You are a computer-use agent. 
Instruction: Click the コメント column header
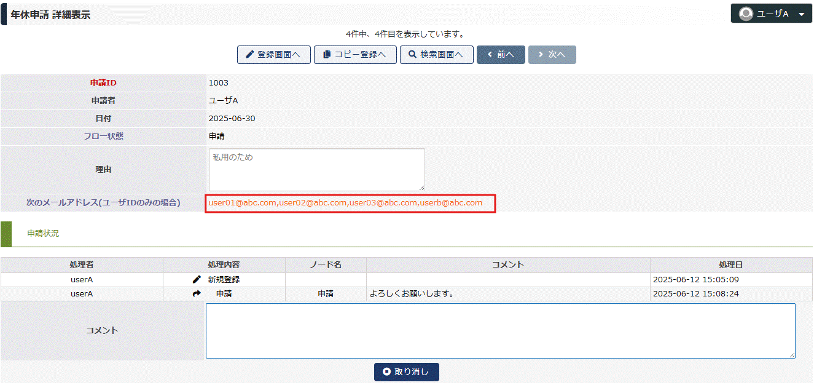click(x=508, y=264)
